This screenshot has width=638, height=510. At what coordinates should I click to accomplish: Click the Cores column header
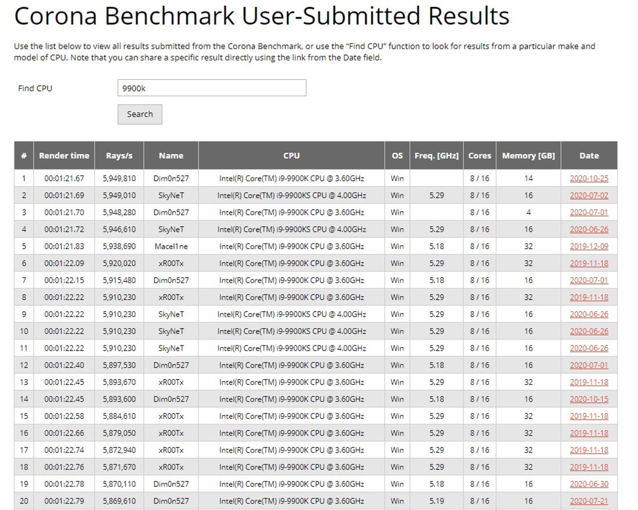click(x=480, y=155)
